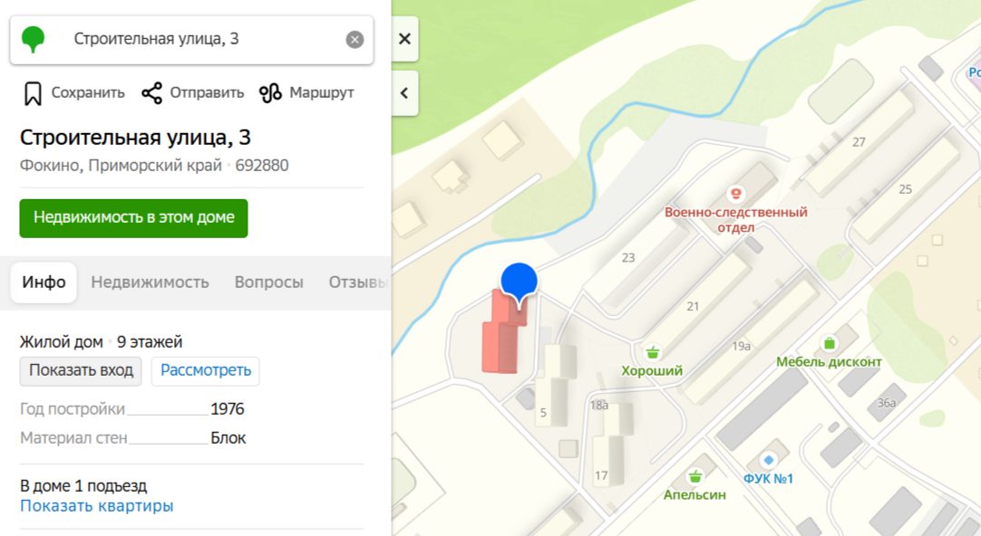
Task: Click the ФУК №1 blue diamond marker
Action: click(768, 461)
